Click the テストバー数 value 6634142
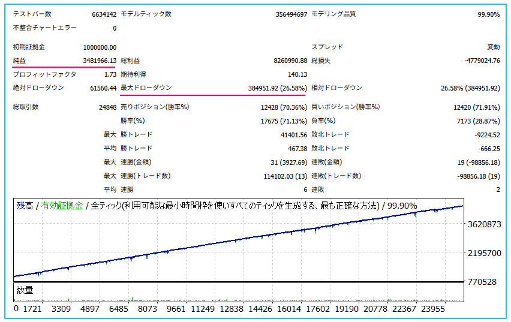Image resolution: width=511 pixels, height=322 pixels. 104,14
